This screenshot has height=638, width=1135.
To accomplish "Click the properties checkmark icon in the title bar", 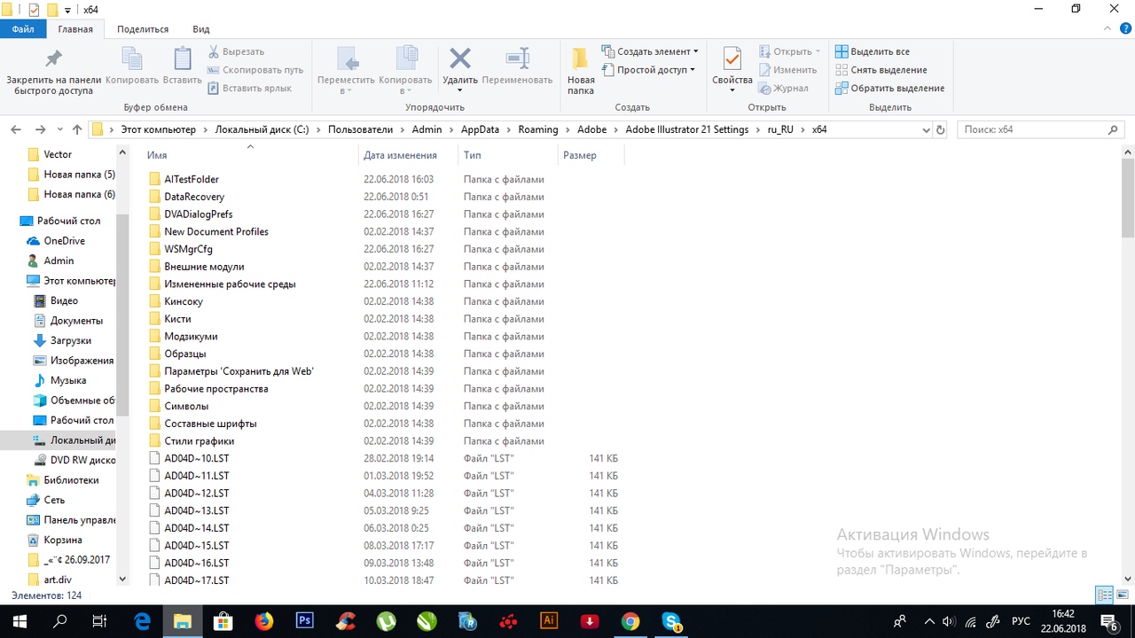I will [x=34, y=10].
